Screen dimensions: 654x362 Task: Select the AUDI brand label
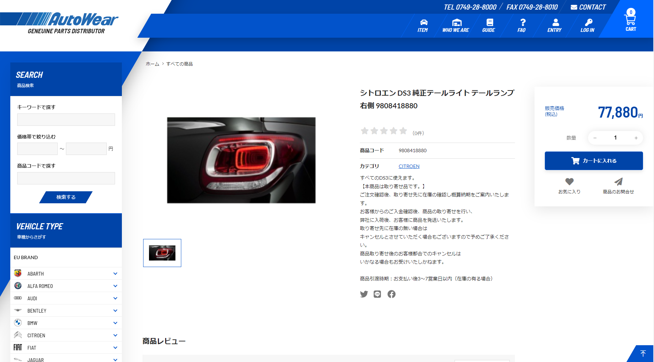coord(32,298)
